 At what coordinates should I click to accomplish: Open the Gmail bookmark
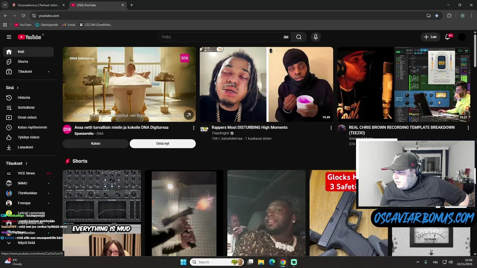click(x=69, y=25)
